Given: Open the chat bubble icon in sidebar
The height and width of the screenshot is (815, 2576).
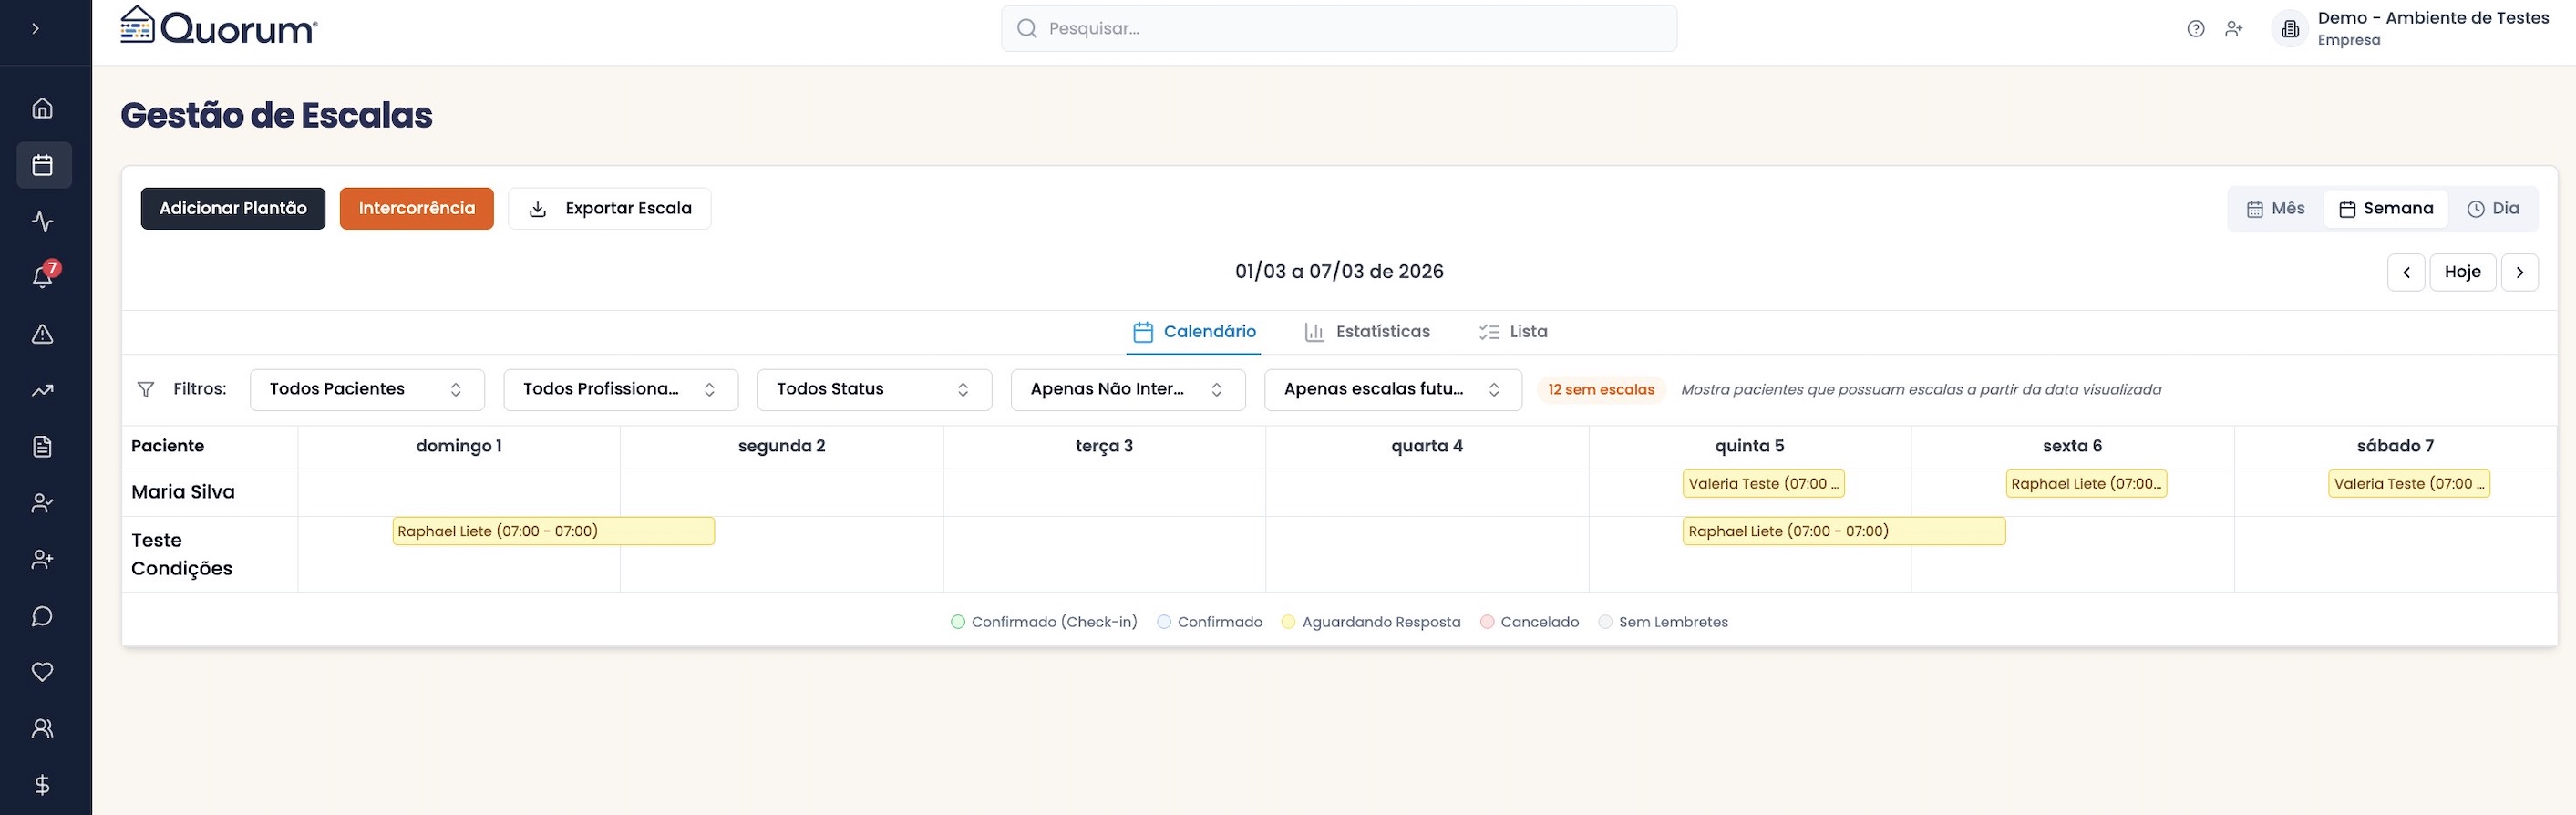Looking at the screenshot, I should pos(42,616).
